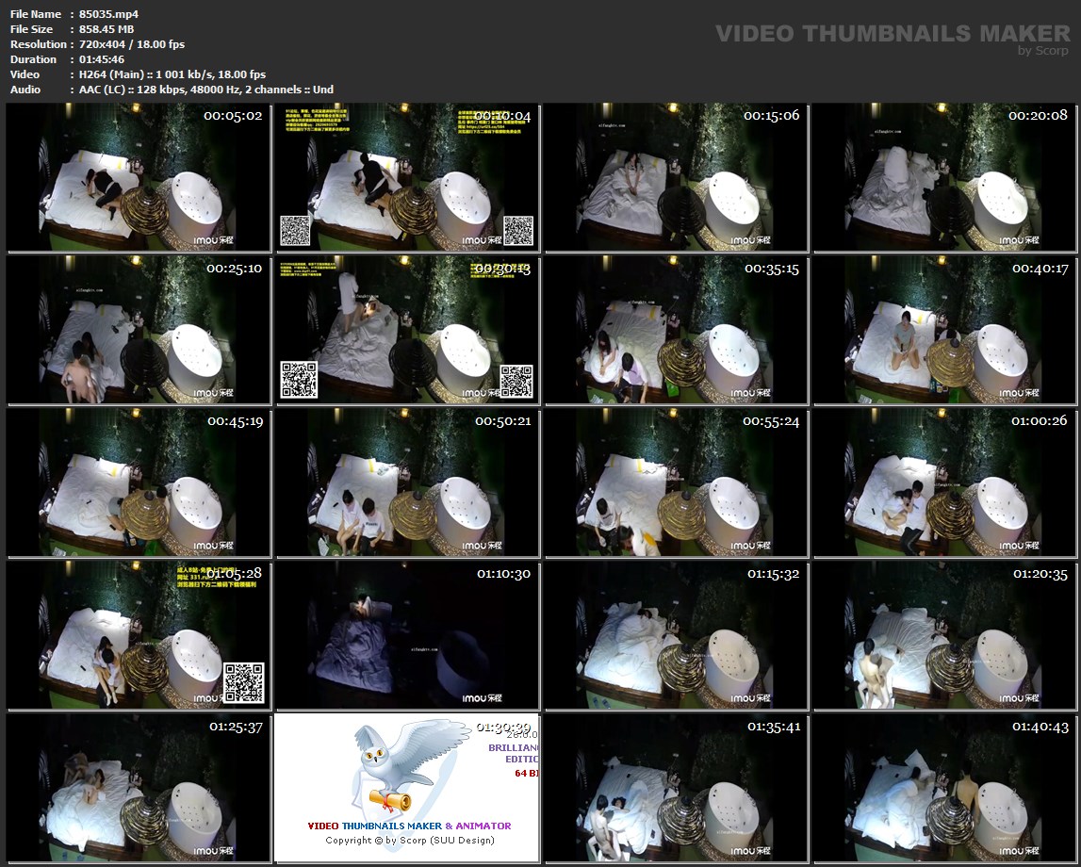Click the 01:40:43 timestamp label
This screenshot has height=867, width=1081.
[1040, 727]
